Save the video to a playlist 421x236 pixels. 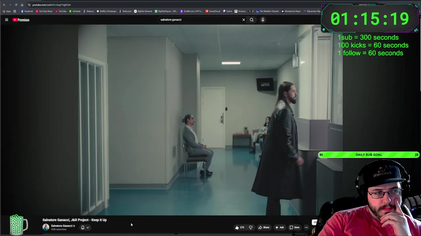[x=294, y=227]
